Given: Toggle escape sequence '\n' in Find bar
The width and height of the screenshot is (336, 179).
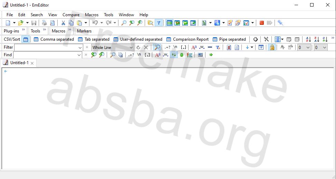Looking at the screenshot, I should coord(139,55).
